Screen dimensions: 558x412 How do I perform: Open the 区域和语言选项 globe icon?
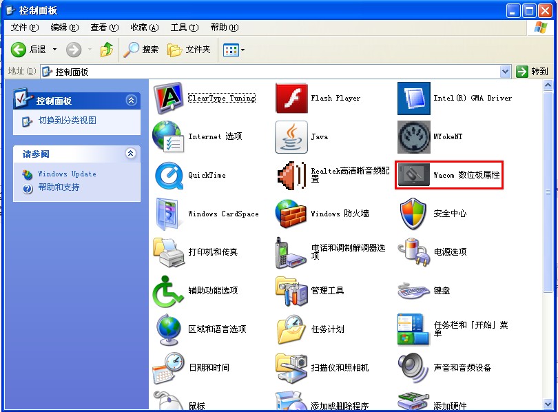(169, 330)
